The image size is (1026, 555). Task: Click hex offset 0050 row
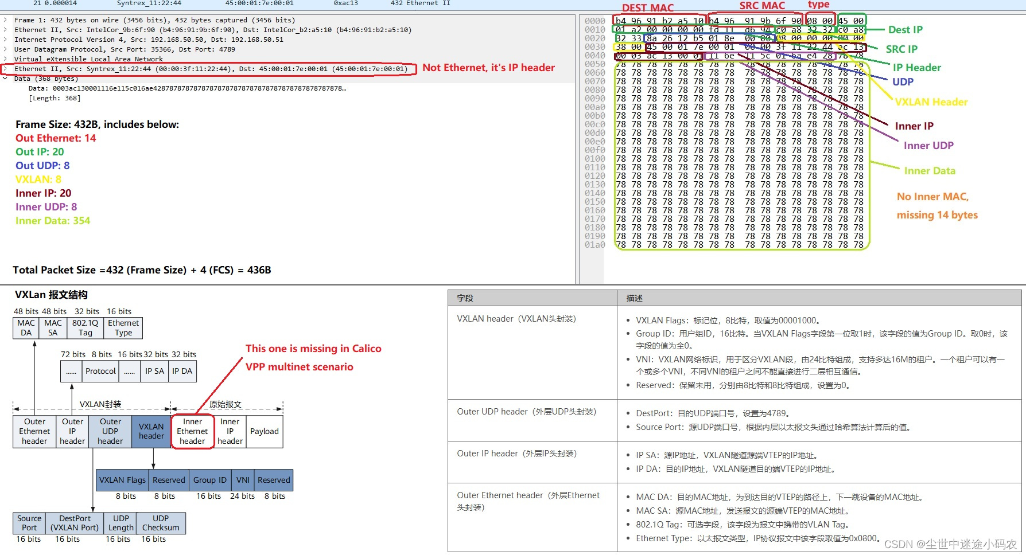pos(594,64)
